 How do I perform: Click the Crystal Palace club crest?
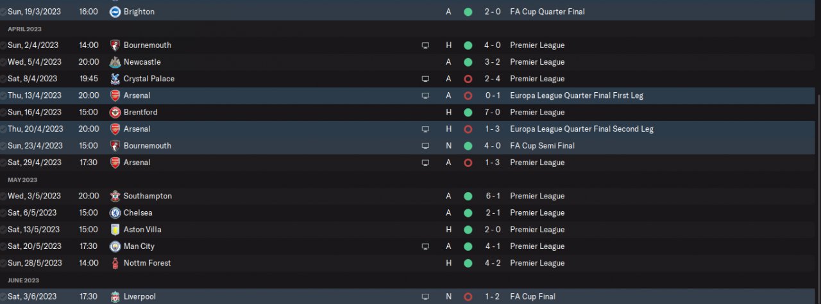coord(115,79)
